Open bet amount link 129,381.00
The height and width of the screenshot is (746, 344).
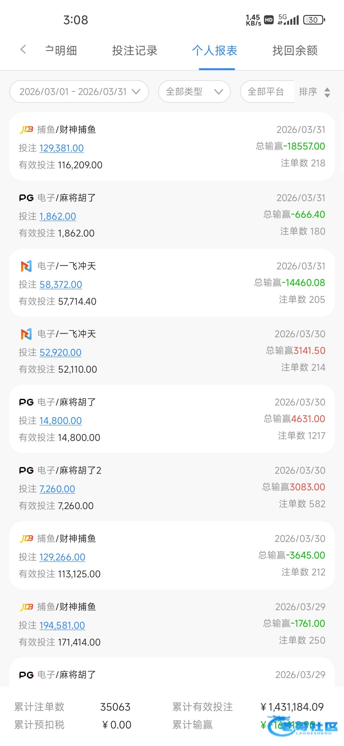pos(61,148)
